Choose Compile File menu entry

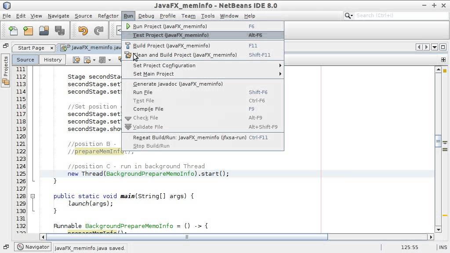point(203,109)
